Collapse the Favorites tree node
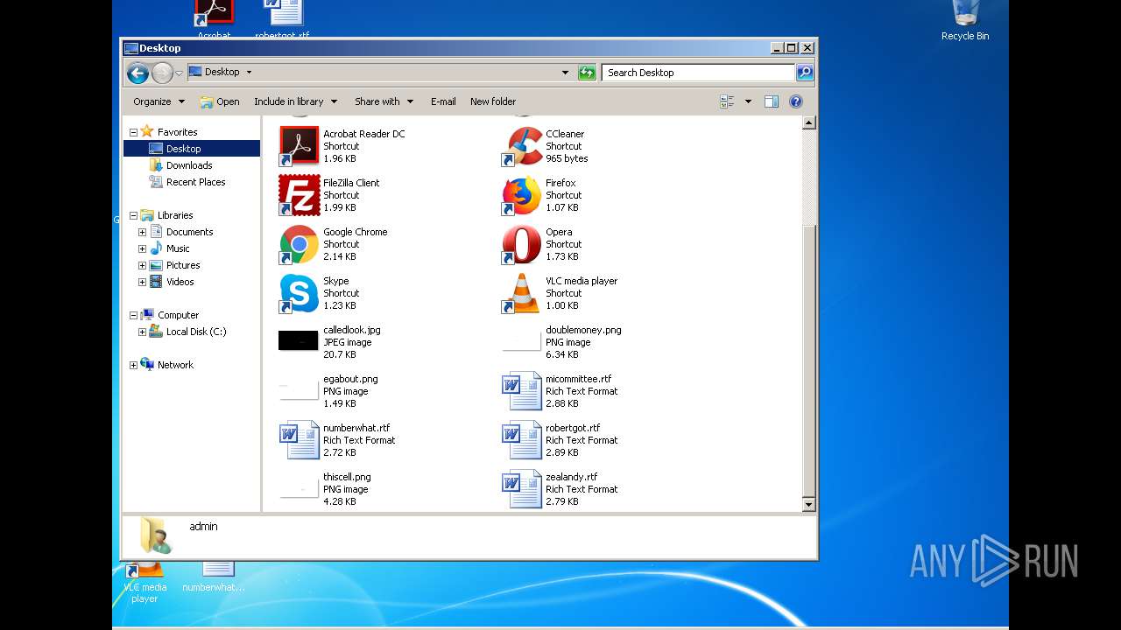Image resolution: width=1121 pixels, height=630 pixels. point(133,133)
